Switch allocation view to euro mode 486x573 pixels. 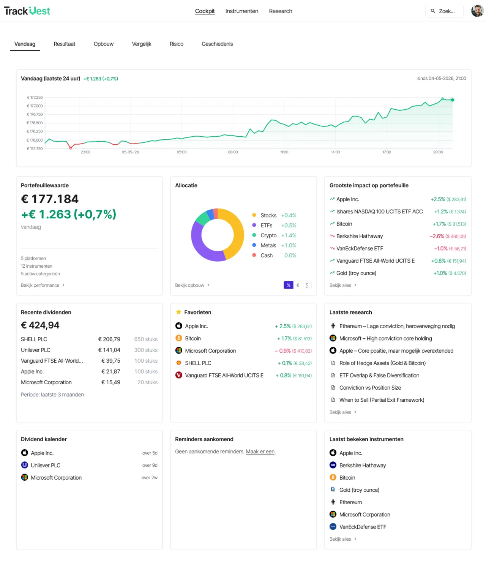pos(298,285)
